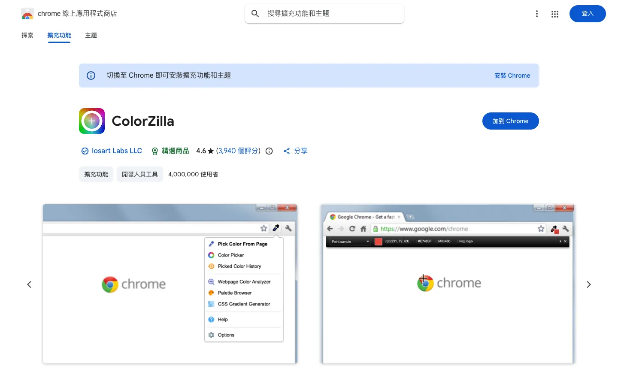Show the previous screenshot with left arrow
This screenshot has height=369, width=618.
29,284
